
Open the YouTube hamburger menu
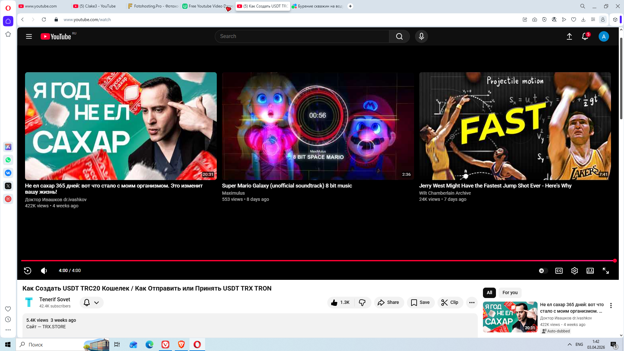(29, 36)
